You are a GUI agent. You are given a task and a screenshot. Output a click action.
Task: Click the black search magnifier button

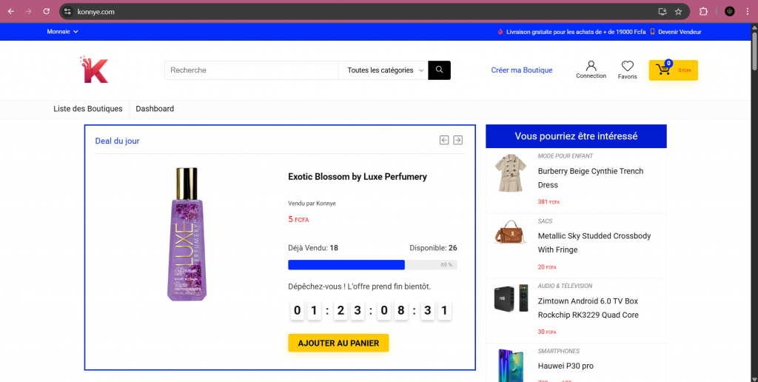pyautogui.click(x=439, y=70)
